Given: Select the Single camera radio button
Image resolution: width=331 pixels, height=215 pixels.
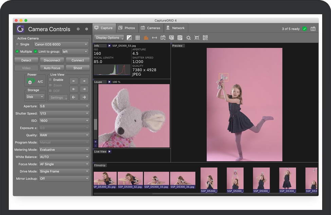Looking at the screenshot, I should pyautogui.click(x=17, y=44).
